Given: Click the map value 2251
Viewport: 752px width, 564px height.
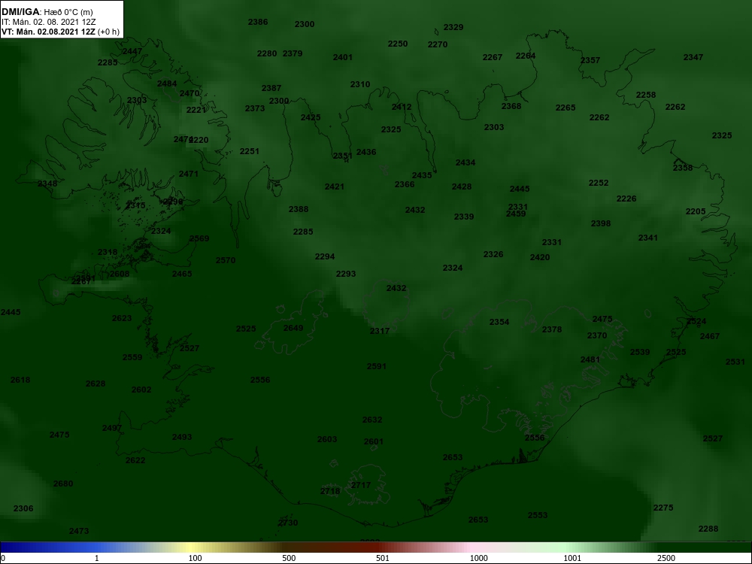Looking at the screenshot, I should (250, 152).
